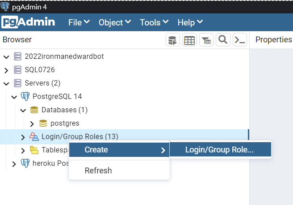Select the PostgreSQL 14 tree label
Viewport: 293px width, 205px height.
[x=57, y=97]
